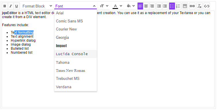This screenshot has width=218, height=110.
Task: Open the Format Block dropdown
Action: [x=37, y=6]
